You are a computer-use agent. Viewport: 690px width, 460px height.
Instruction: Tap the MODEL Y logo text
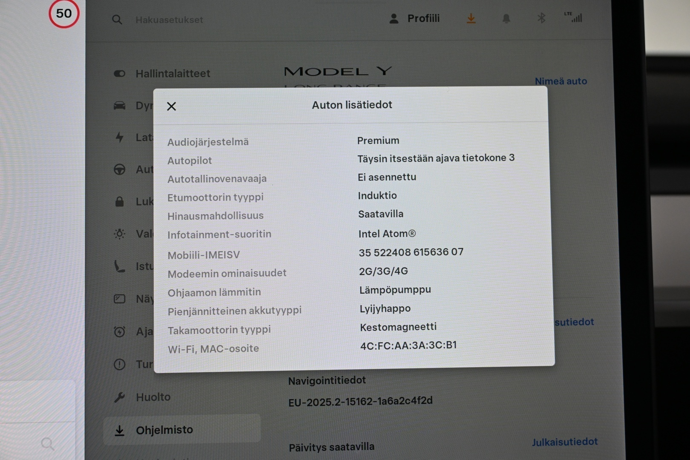pyautogui.click(x=338, y=71)
